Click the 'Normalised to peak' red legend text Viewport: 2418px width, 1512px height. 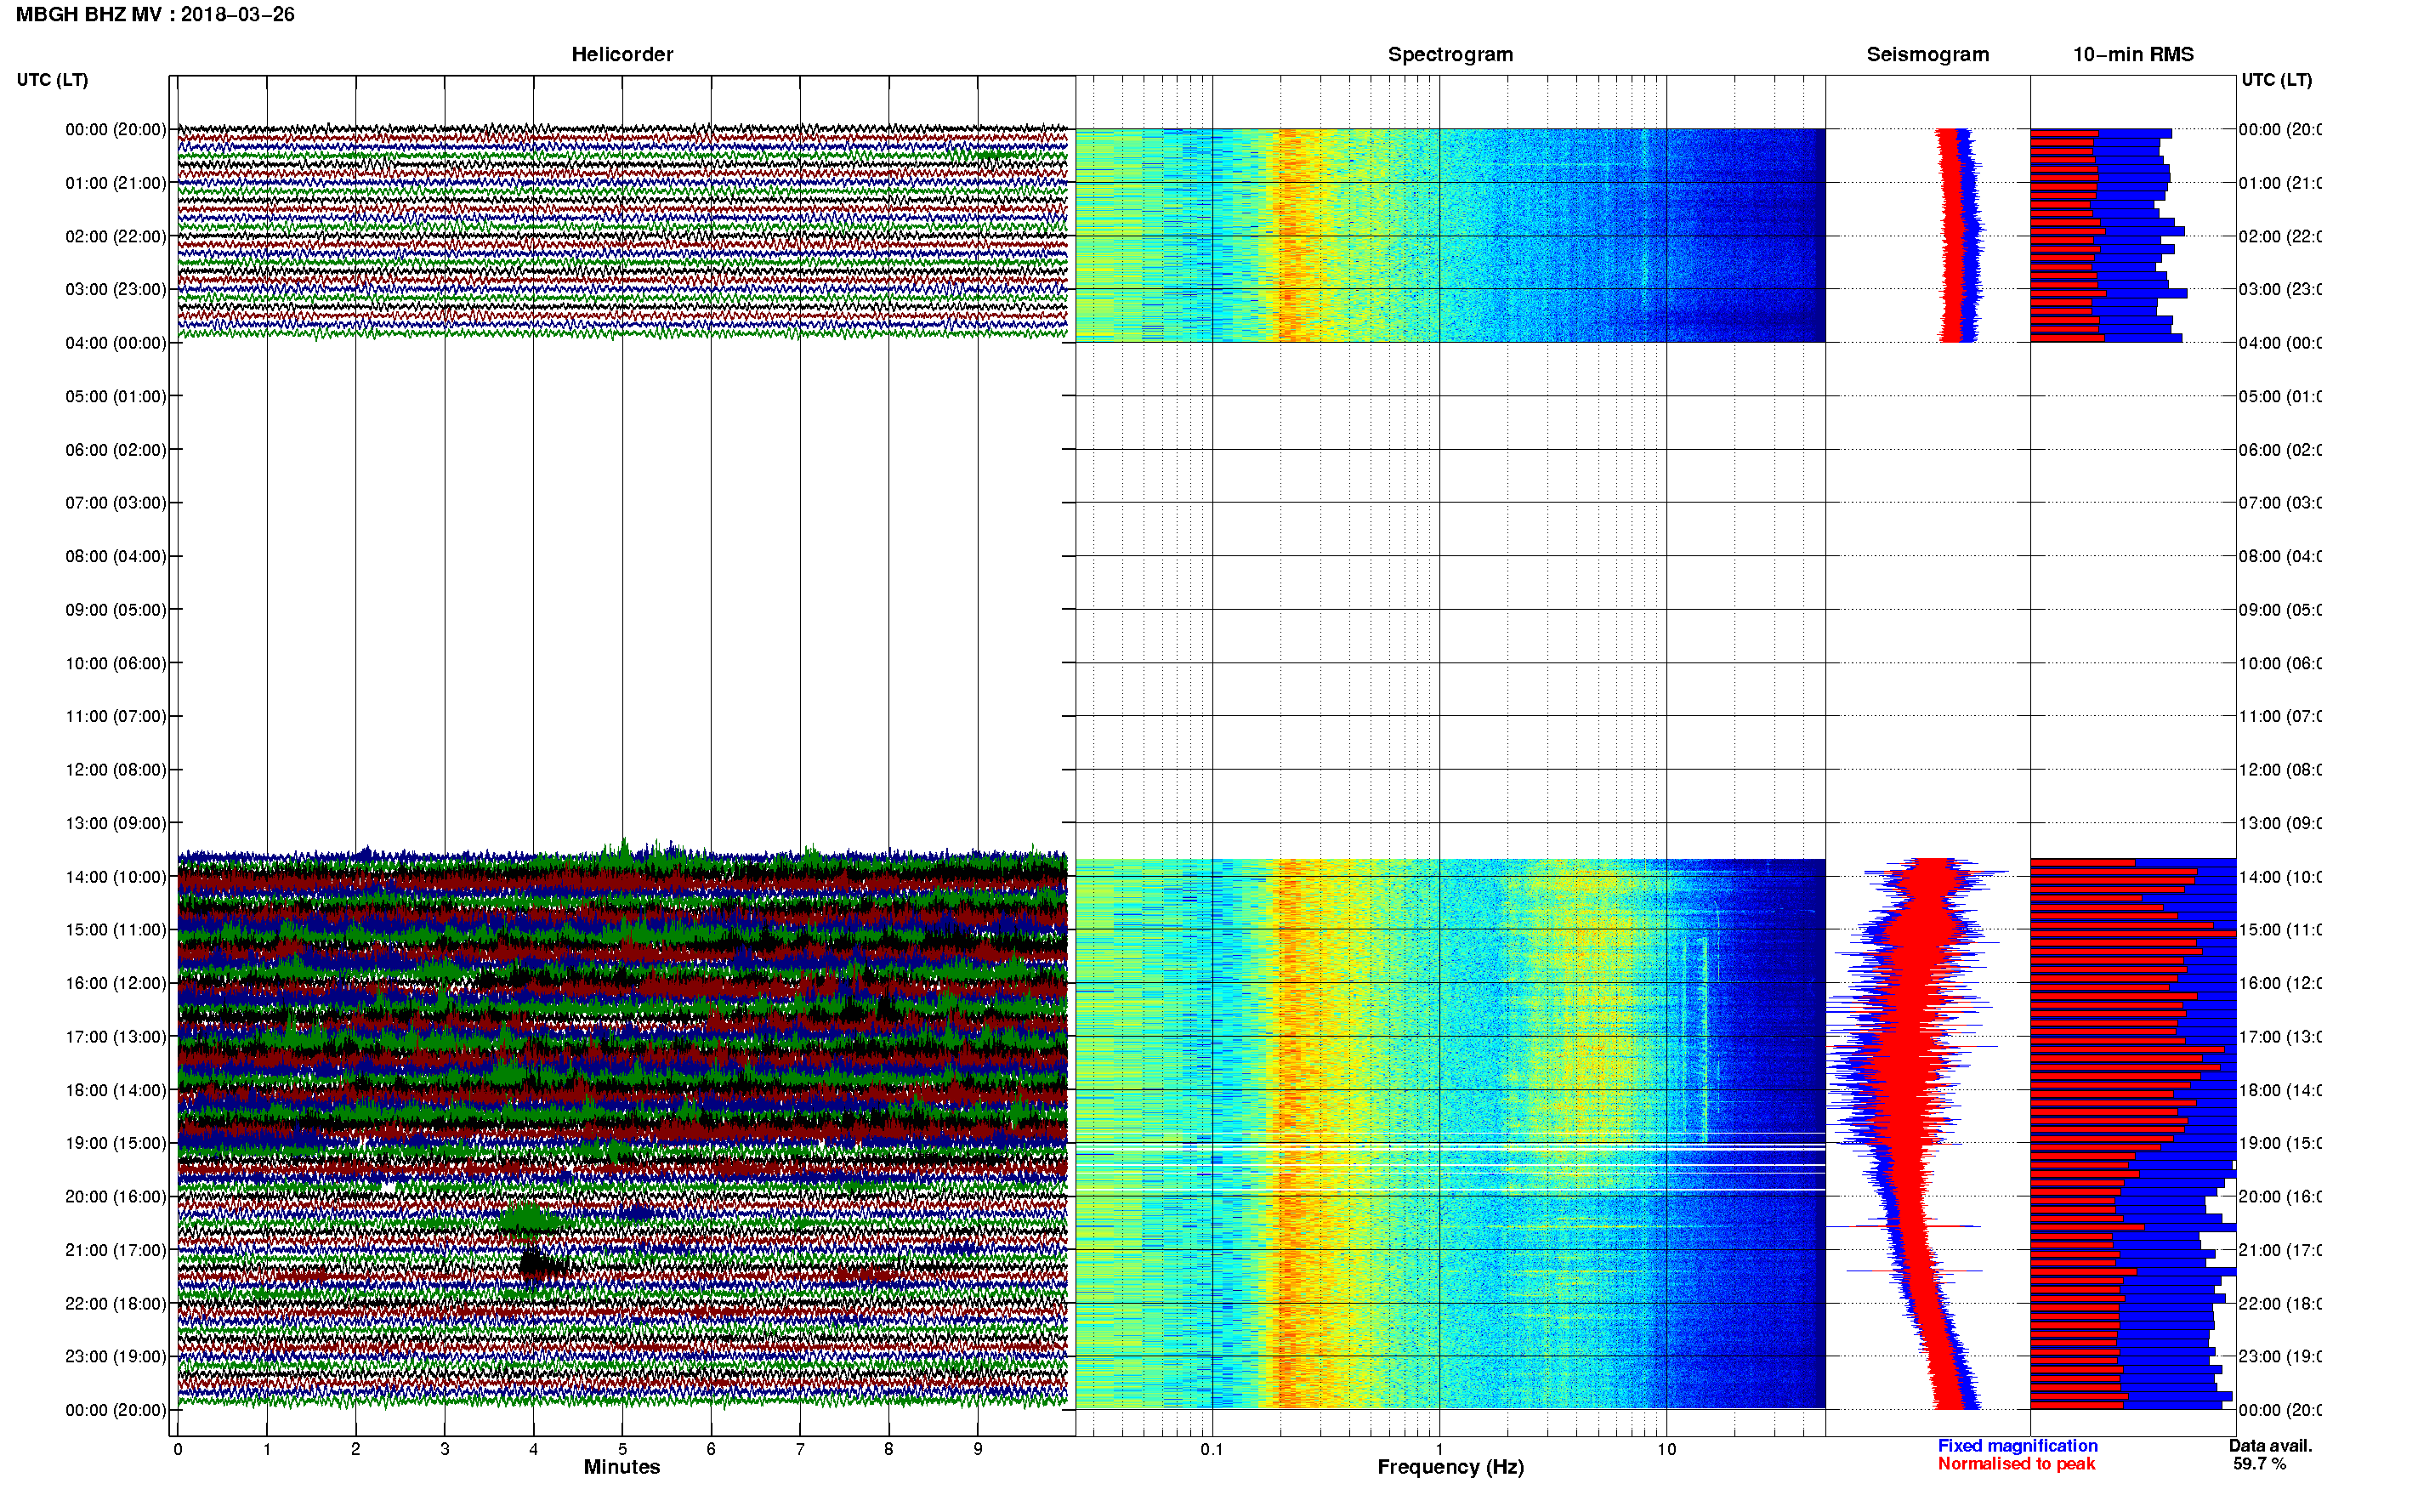click(2016, 1464)
